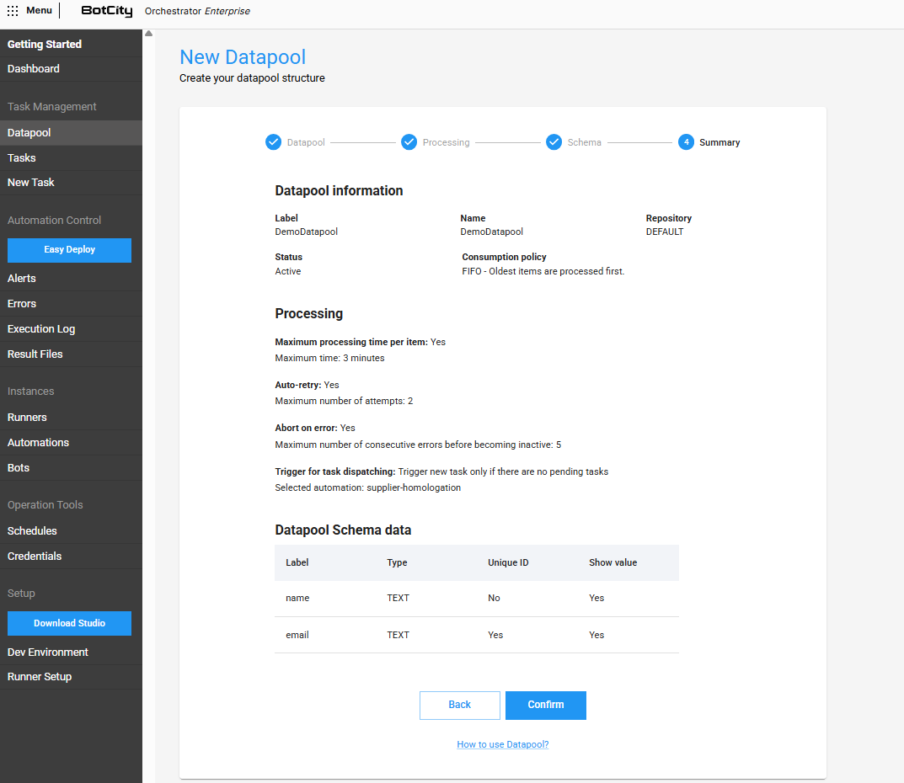Open the How to use Datapool link

point(502,744)
